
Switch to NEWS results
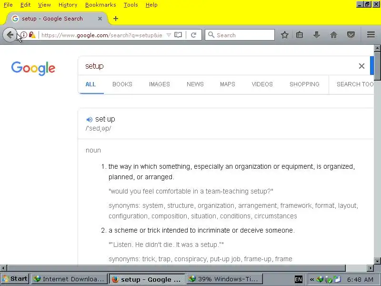point(195,84)
